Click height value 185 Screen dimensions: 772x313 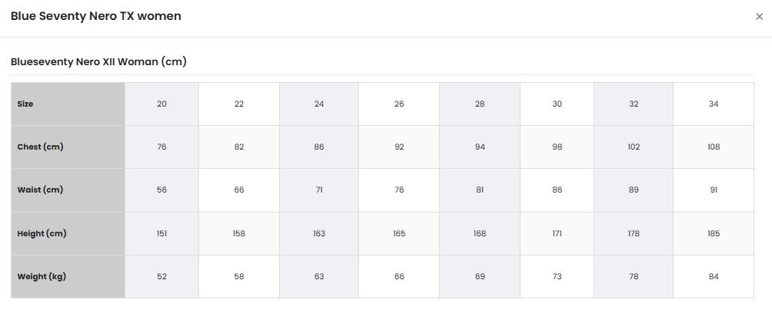click(x=714, y=233)
